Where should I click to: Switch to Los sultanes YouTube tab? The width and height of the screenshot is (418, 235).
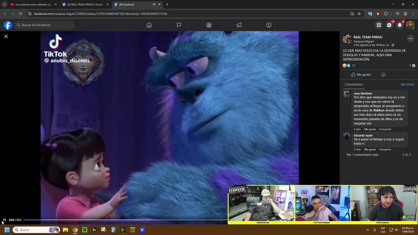[x=34, y=5]
